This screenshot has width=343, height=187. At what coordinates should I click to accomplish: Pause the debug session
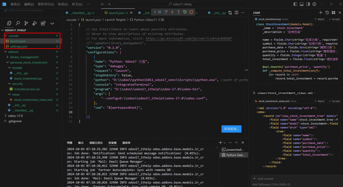point(160,12)
